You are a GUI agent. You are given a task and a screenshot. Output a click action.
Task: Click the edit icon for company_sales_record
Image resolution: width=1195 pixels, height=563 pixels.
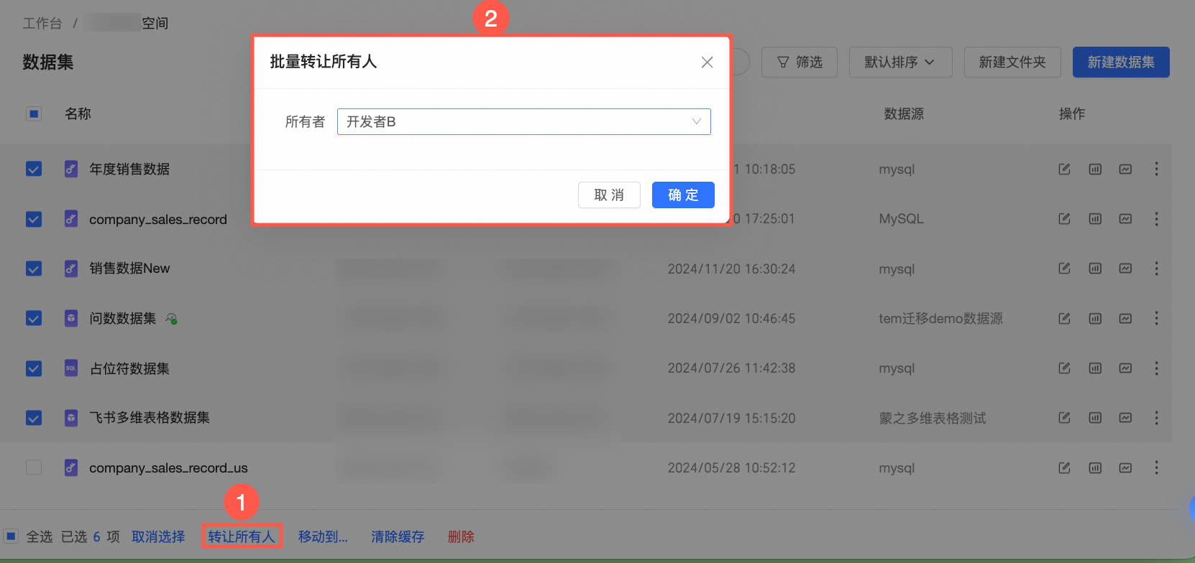point(1064,219)
